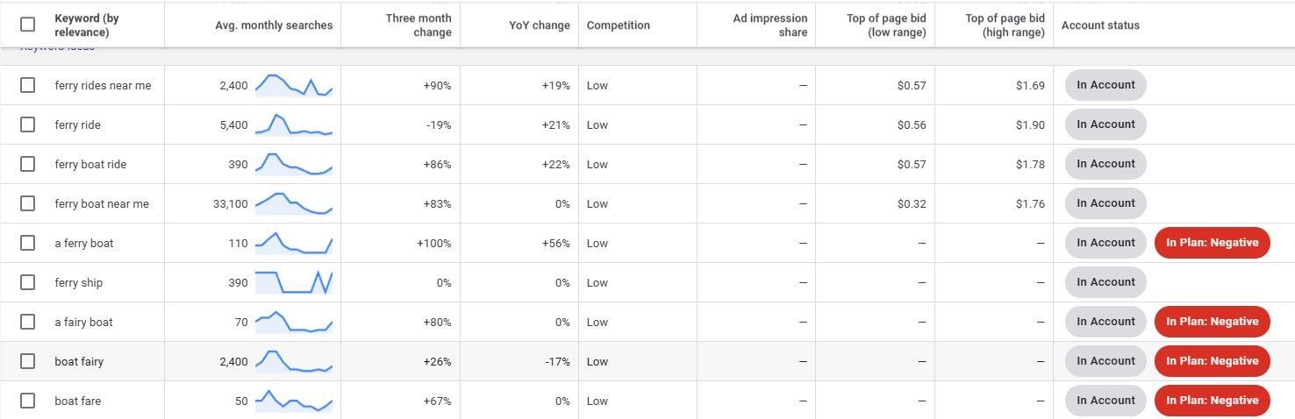Screen dimensions: 1295x419
Task: Open the boat fare keyword text
Action: coord(77,401)
